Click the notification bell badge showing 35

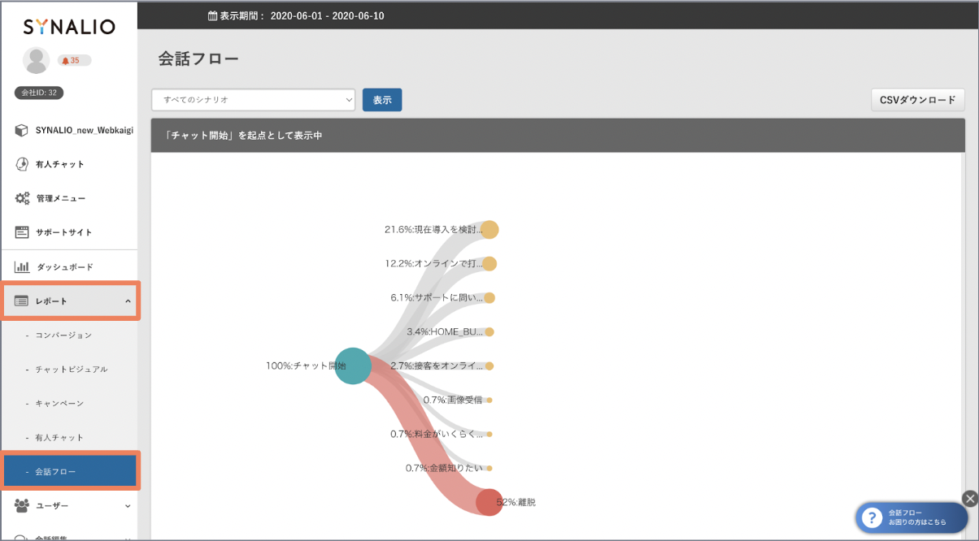pyautogui.click(x=73, y=60)
